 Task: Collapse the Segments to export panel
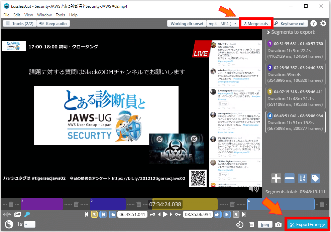click(x=291, y=32)
